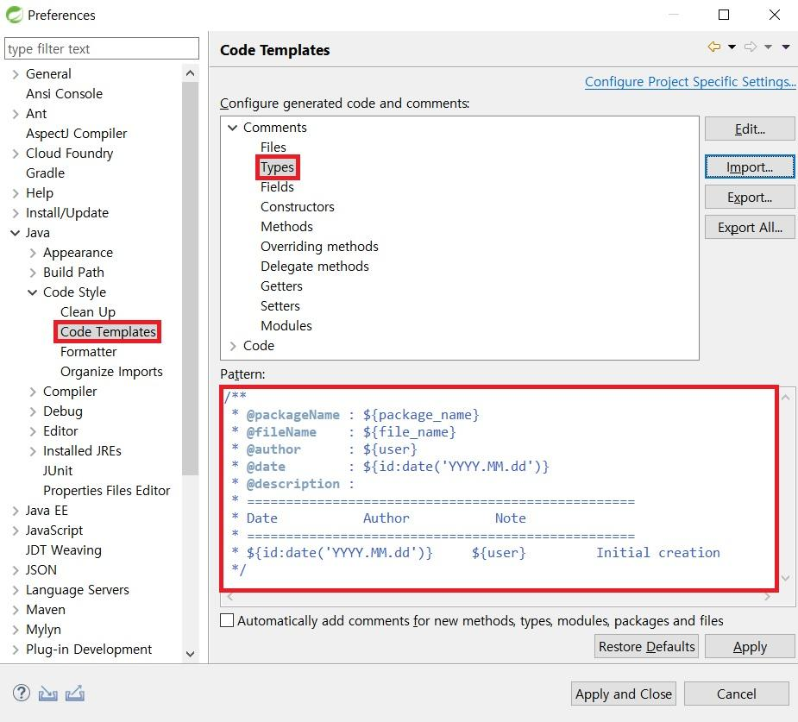The width and height of the screenshot is (798, 722).
Task: Collapse the Comments template group
Action: pos(233,128)
